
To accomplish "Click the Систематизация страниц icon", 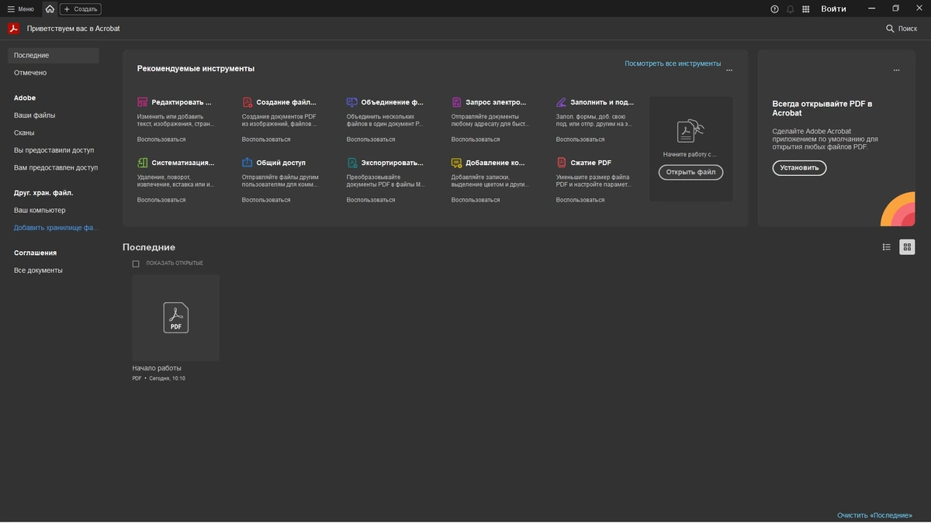I will (x=142, y=163).
